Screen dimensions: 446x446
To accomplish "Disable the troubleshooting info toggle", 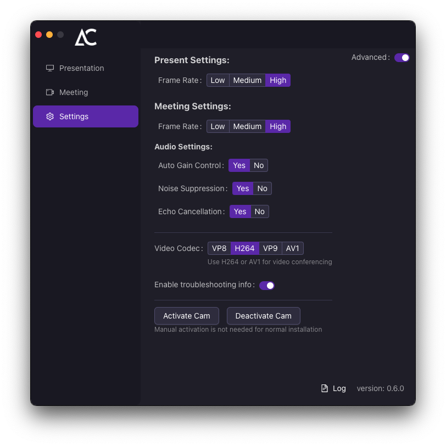I will [267, 285].
